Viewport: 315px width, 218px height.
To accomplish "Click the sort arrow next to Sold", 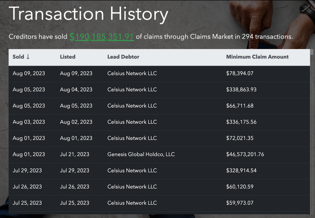I will pyautogui.click(x=28, y=57).
